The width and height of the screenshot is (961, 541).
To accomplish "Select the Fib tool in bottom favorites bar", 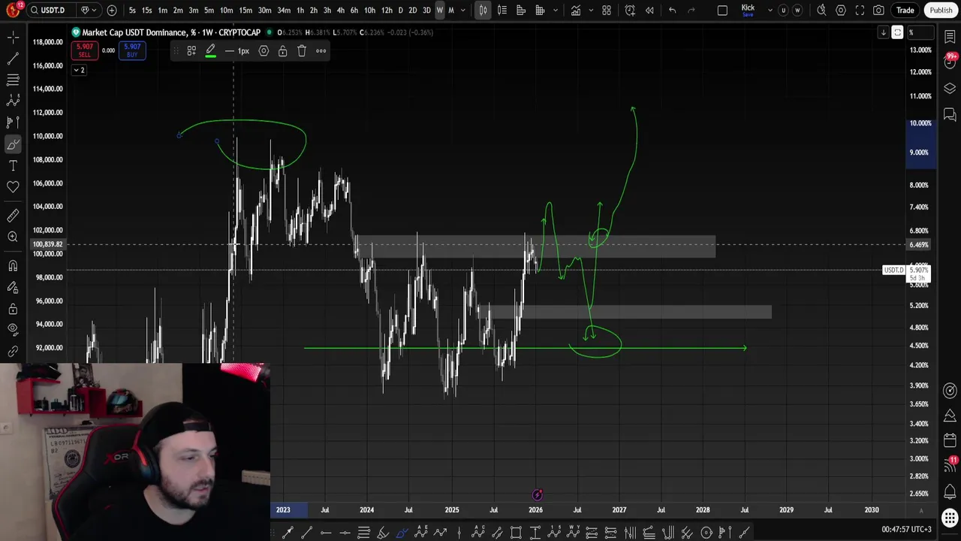I will tap(363, 533).
